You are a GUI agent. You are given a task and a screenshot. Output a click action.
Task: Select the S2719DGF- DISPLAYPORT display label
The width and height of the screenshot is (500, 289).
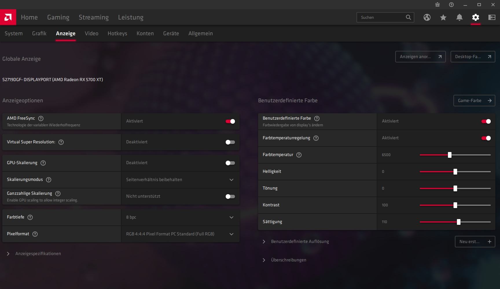(53, 80)
